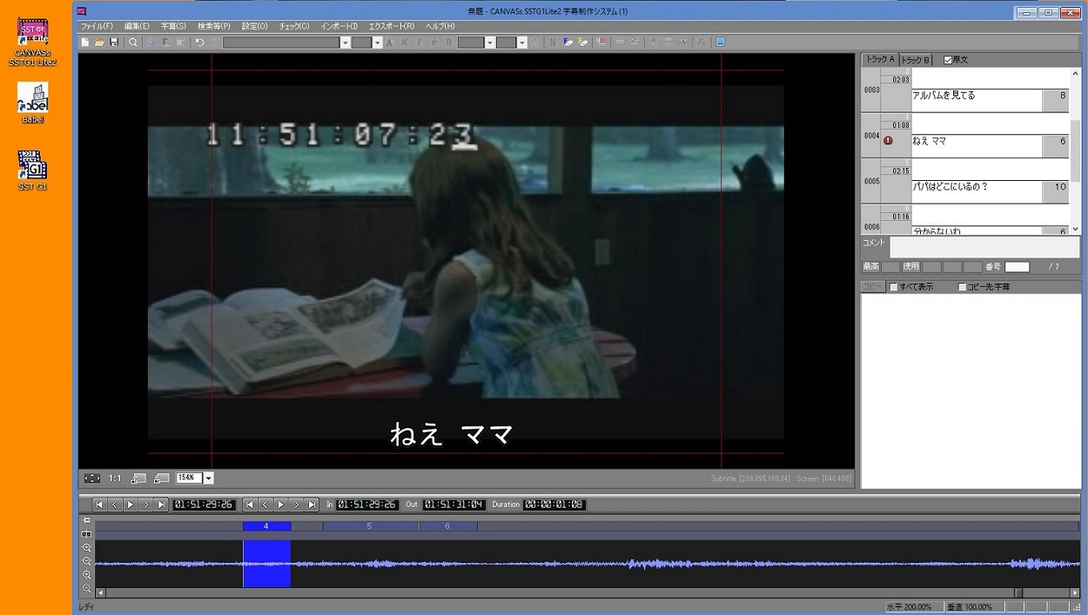Open the 字幕(S) menu
Viewport: 1088px width, 615px height.
[173, 27]
